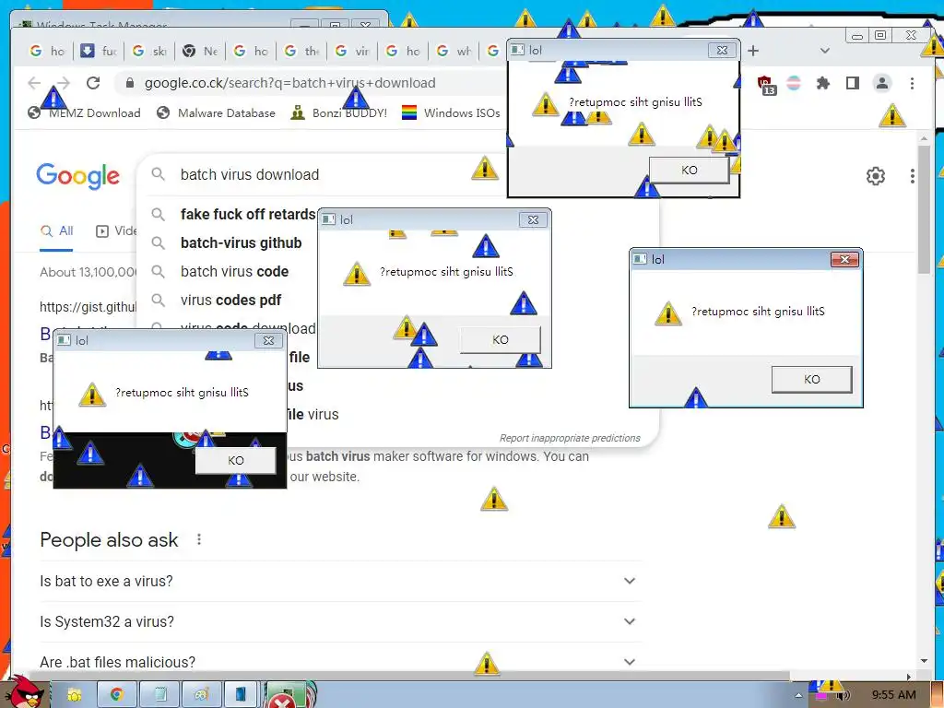Open the Windows ISOs bookmark
This screenshot has width=944, height=708.
pyautogui.click(x=451, y=112)
